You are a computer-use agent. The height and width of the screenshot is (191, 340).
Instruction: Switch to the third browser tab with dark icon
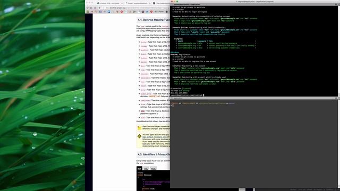click(x=161, y=3)
